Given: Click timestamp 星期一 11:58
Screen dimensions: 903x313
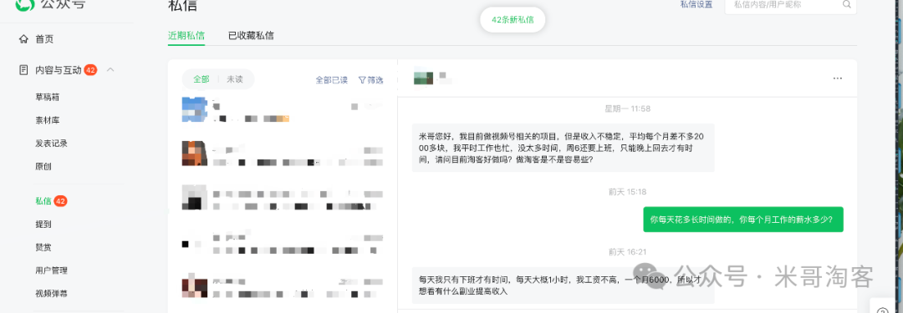Looking at the screenshot, I should tap(627, 109).
